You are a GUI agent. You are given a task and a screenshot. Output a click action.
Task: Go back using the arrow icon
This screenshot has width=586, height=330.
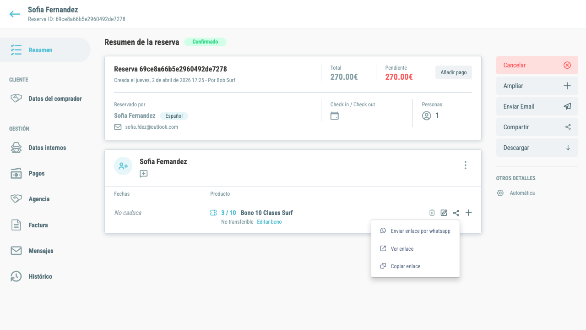pyautogui.click(x=15, y=14)
